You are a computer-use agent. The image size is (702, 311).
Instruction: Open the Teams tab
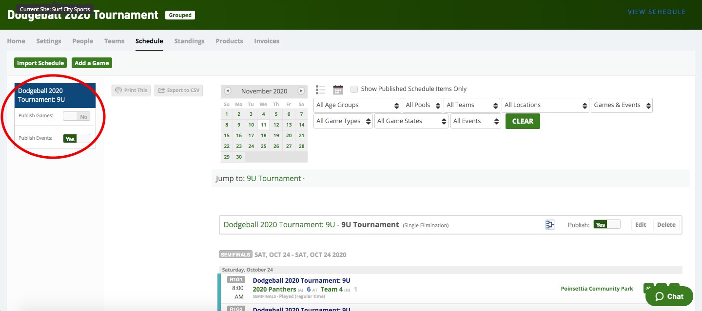[114, 41]
